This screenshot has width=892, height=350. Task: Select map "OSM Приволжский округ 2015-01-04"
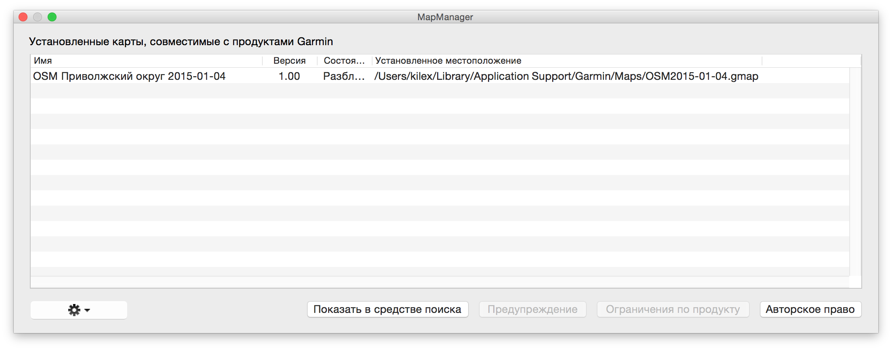(129, 76)
